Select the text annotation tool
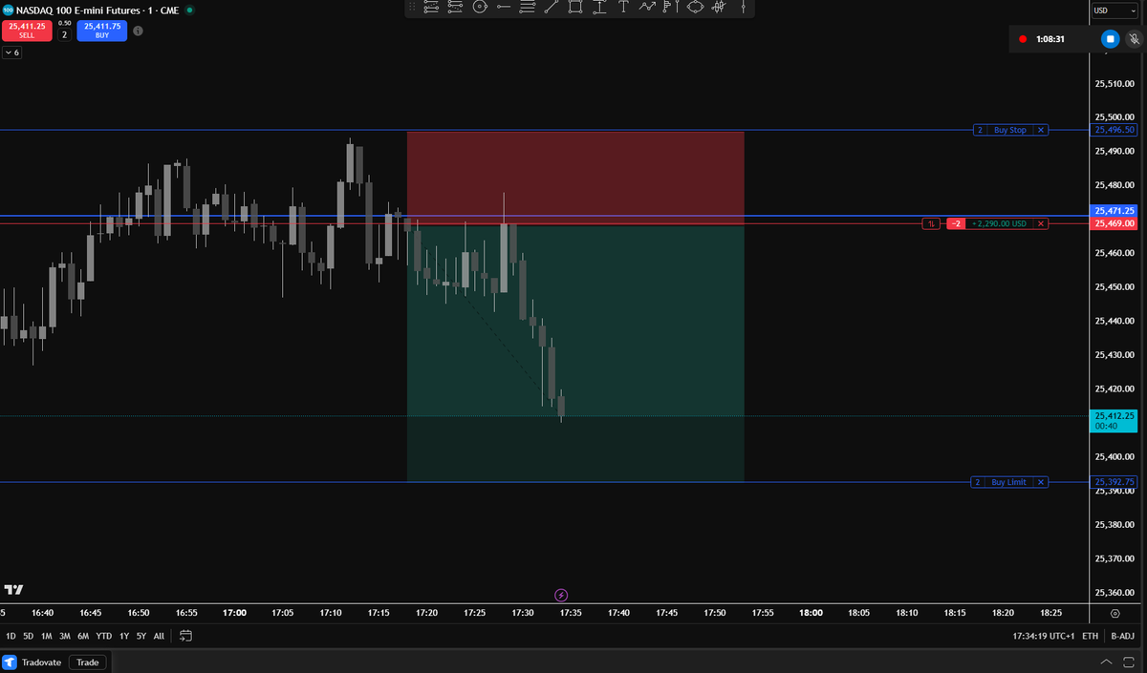The width and height of the screenshot is (1147, 673). point(623,8)
